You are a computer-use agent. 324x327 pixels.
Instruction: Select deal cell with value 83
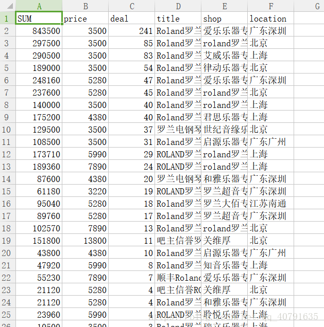pyautogui.click(x=131, y=55)
